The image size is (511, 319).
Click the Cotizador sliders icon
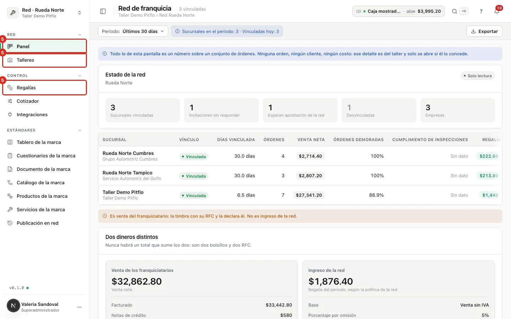click(10, 101)
